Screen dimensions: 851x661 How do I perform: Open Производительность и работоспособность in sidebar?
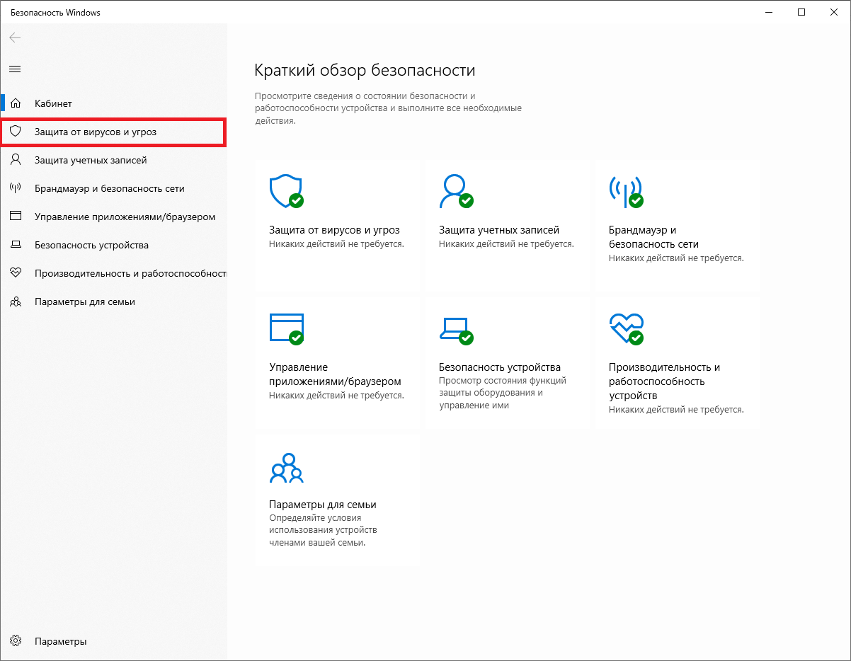click(x=113, y=273)
